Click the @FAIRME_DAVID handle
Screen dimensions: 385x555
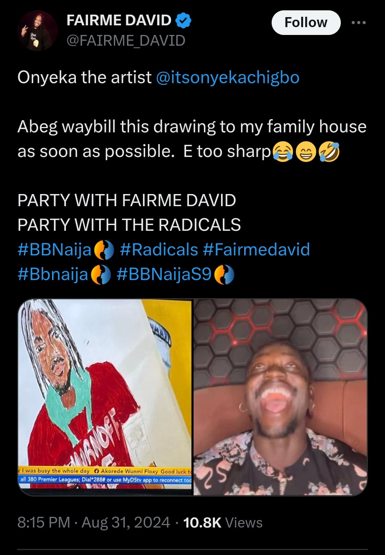(126, 41)
